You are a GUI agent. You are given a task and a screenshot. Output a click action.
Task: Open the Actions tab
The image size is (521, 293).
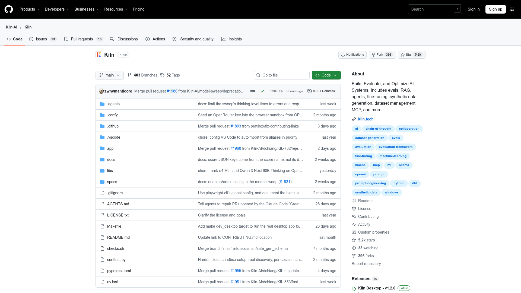click(155, 39)
